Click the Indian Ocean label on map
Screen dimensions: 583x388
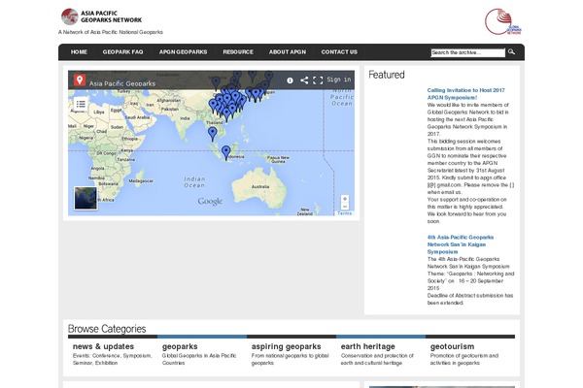pos(194,182)
